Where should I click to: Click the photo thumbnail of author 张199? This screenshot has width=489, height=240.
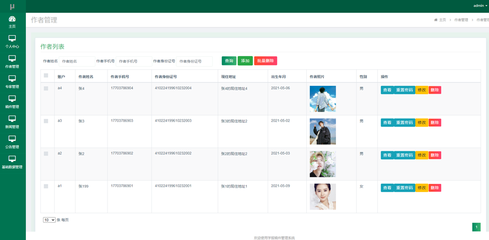coord(323,197)
